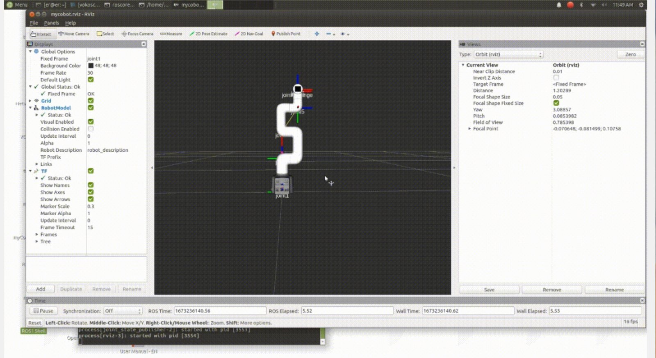The image size is (656, 358).
Task: Activate the Focus Camera tool
Action: pyautogui.click(x=137, y=34)
